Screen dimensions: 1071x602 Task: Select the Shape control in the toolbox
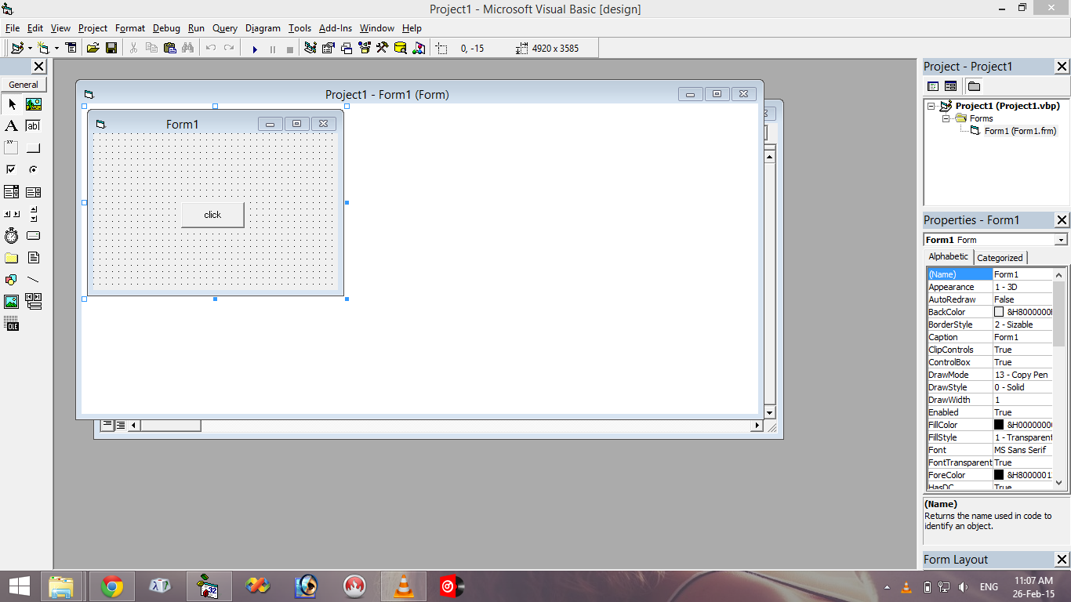point(12,280)
